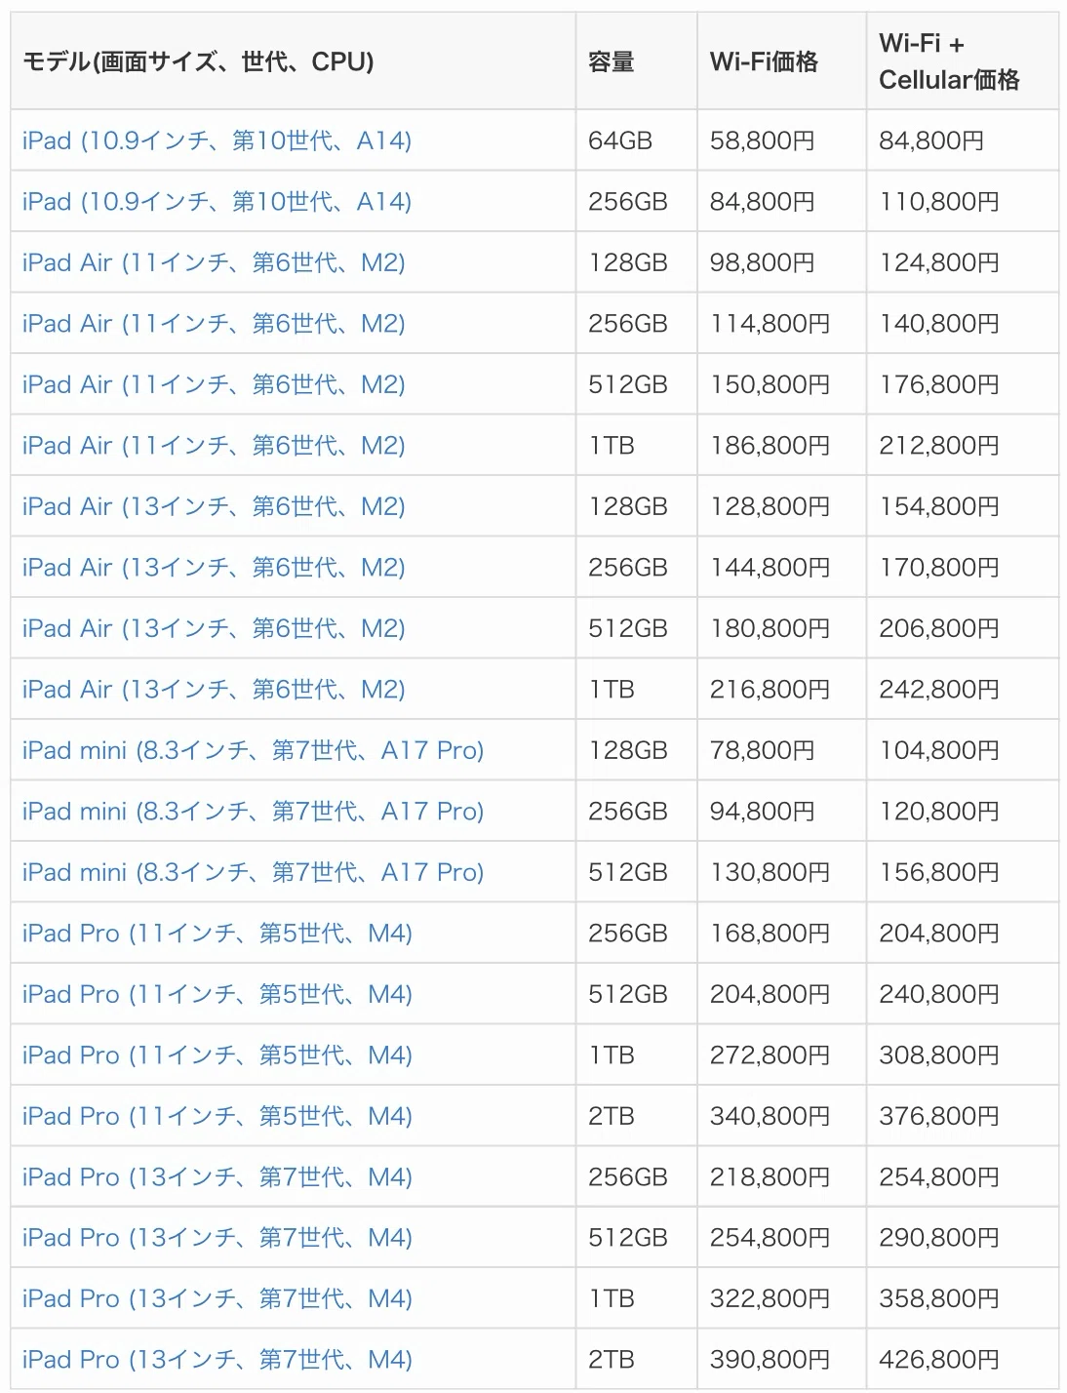The width and height of the screenshot is (1067, 1393).
Task: Open the iPad 10.9-inch link in 64GB row
Action: point(217,140)
